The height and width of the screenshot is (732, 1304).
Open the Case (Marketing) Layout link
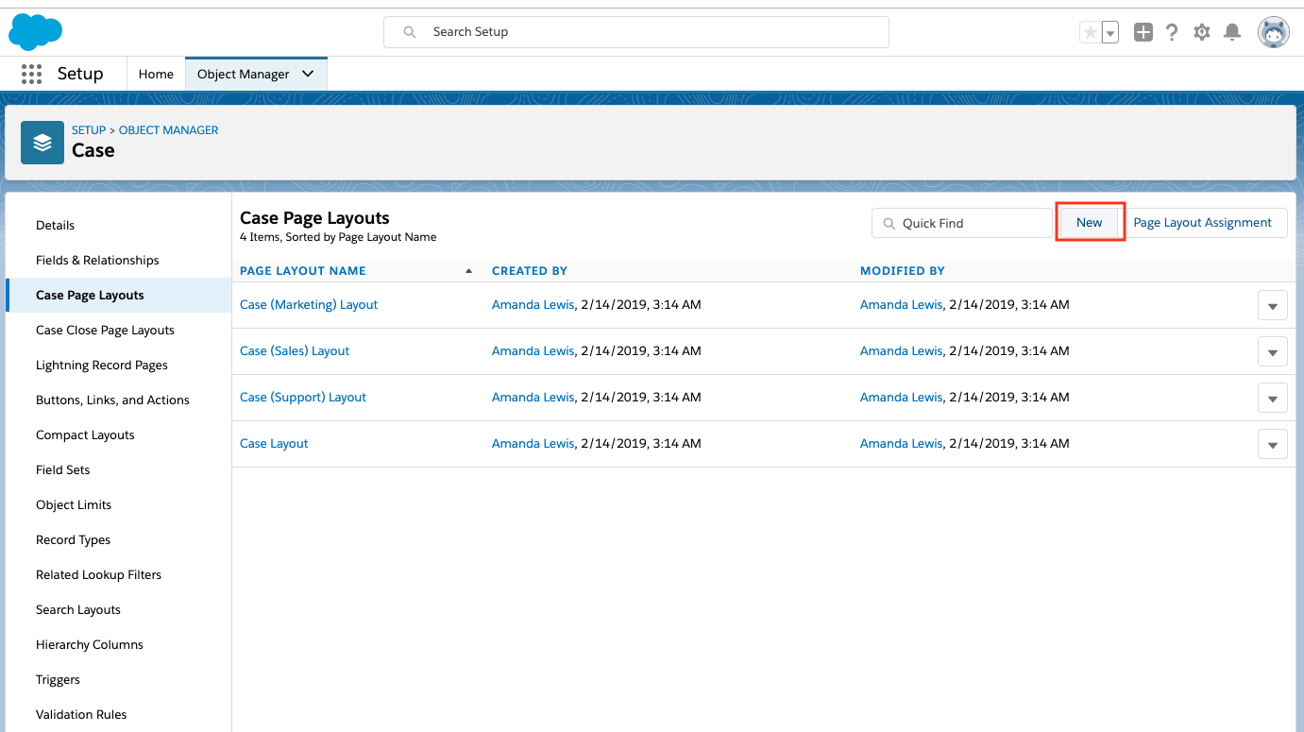click(x=309, y=305)
